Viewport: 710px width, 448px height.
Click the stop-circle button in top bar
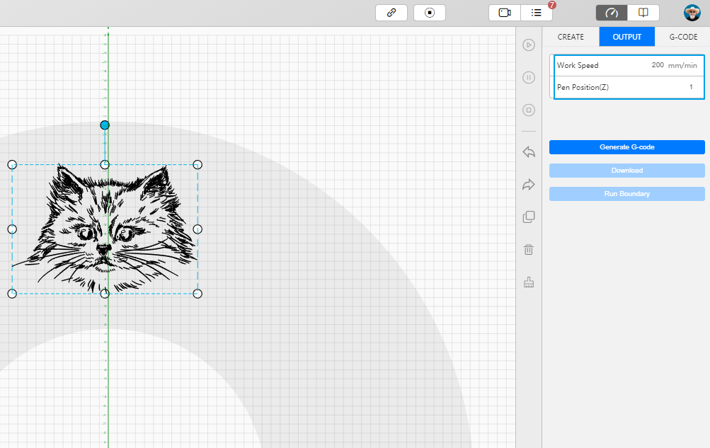tap(429, 13)
